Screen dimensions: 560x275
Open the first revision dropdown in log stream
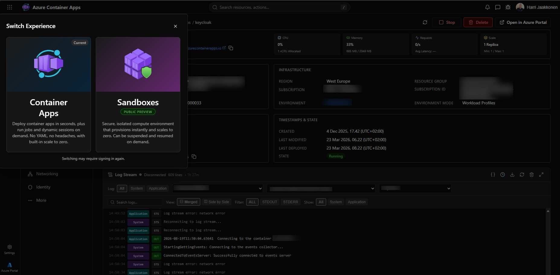[x=218, y=188]
